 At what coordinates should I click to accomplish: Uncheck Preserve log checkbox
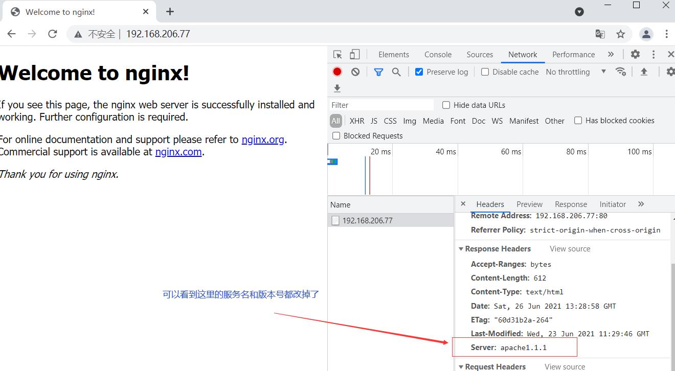click(419, 72)
